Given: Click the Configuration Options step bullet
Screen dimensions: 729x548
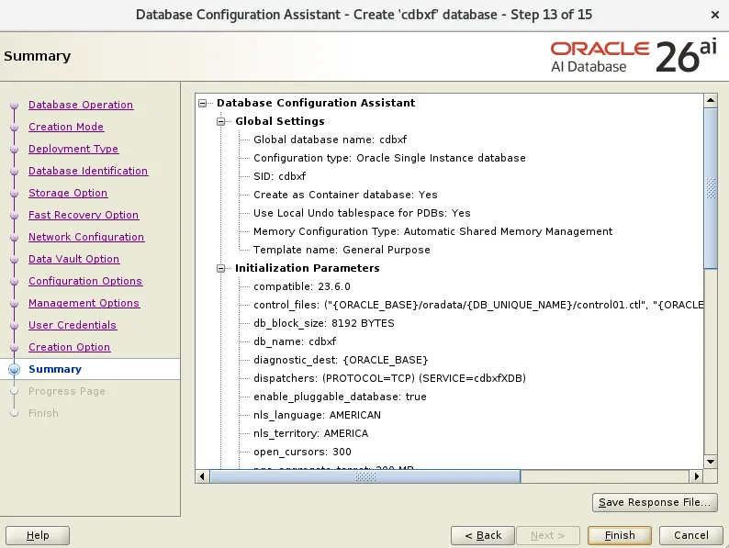Looking at the screenshot, I should tap(15, 281).
